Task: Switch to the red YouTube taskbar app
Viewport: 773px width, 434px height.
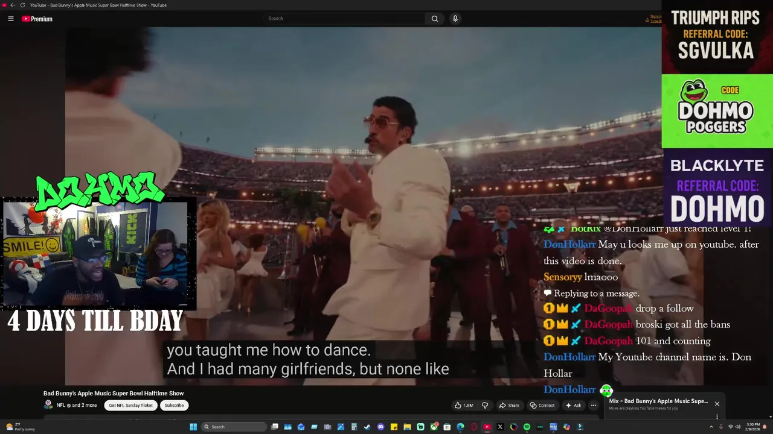Action: [487, 427]
